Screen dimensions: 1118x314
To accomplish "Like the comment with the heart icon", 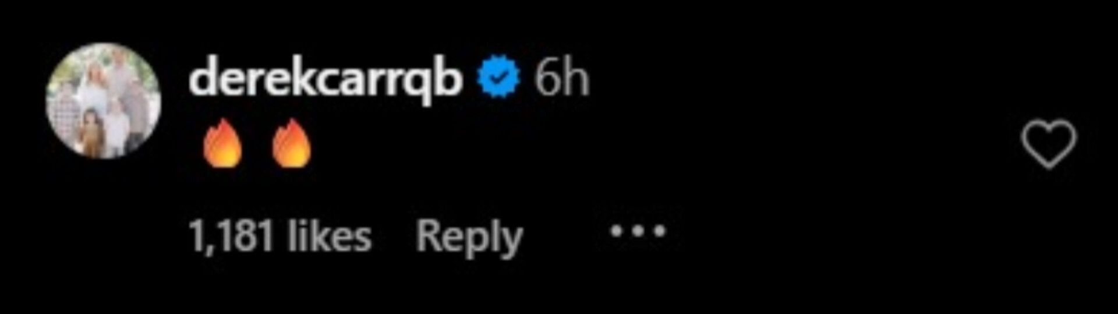I will click(x=1049, y=144).
